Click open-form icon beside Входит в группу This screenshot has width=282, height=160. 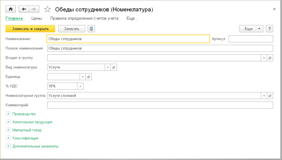pos(270,58)
